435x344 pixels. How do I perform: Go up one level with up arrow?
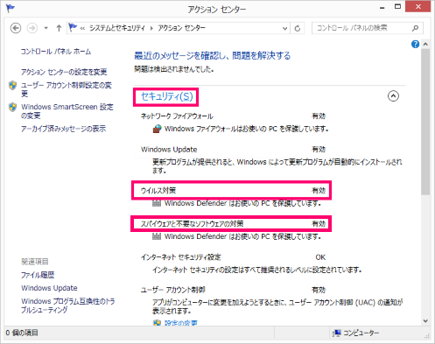[59, 28]
